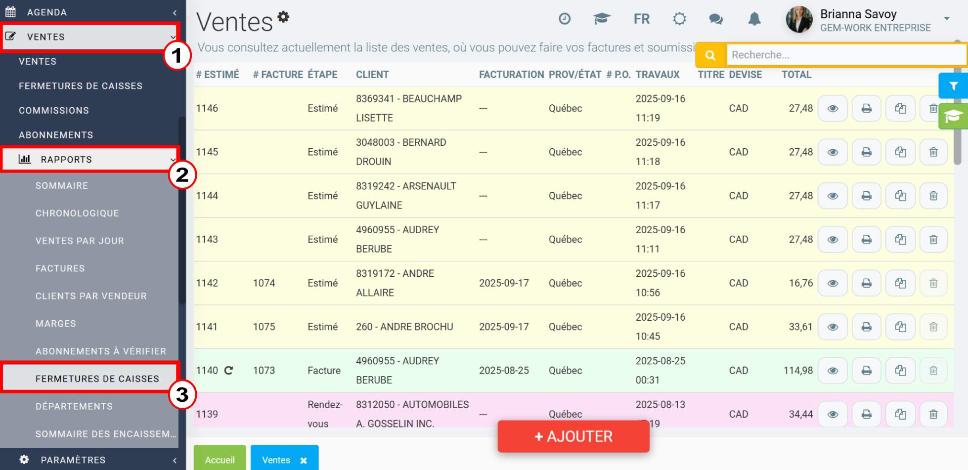Switch to the Accueil tab
The width and height of the screenshot is (968, 470).
click(x=220, y=460)
